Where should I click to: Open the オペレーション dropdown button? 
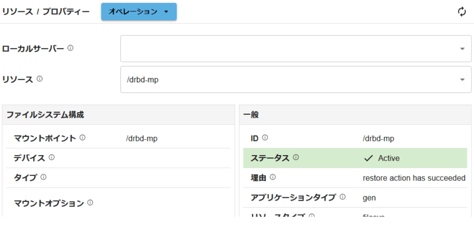pos(139,12)
